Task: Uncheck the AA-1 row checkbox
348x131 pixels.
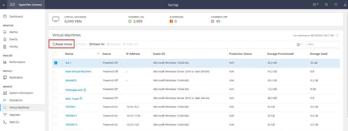Action: pos(56,63)
